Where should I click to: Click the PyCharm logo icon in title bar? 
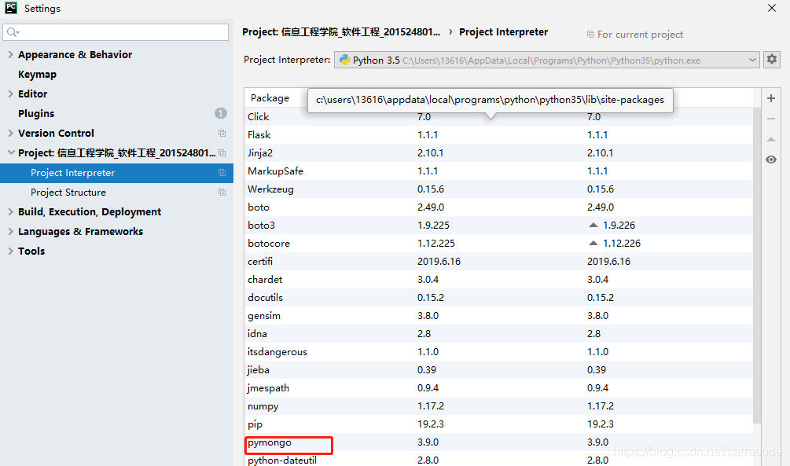11,8
